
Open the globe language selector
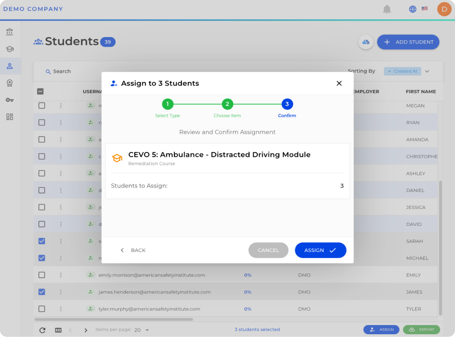413,9
